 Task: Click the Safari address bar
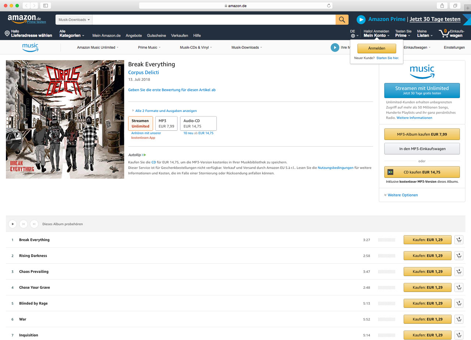(235, 6)
